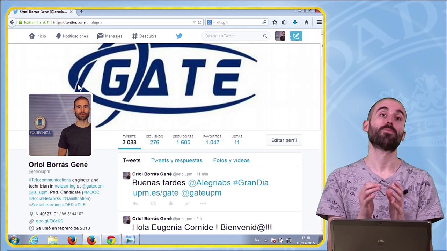
Task: Open the Seguidores 1.605 counter
Action: click(183, 140)
